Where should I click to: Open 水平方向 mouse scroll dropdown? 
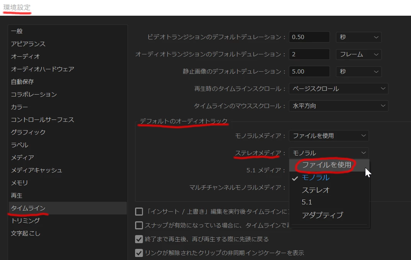pyautogui.click(x=338, y=106)
